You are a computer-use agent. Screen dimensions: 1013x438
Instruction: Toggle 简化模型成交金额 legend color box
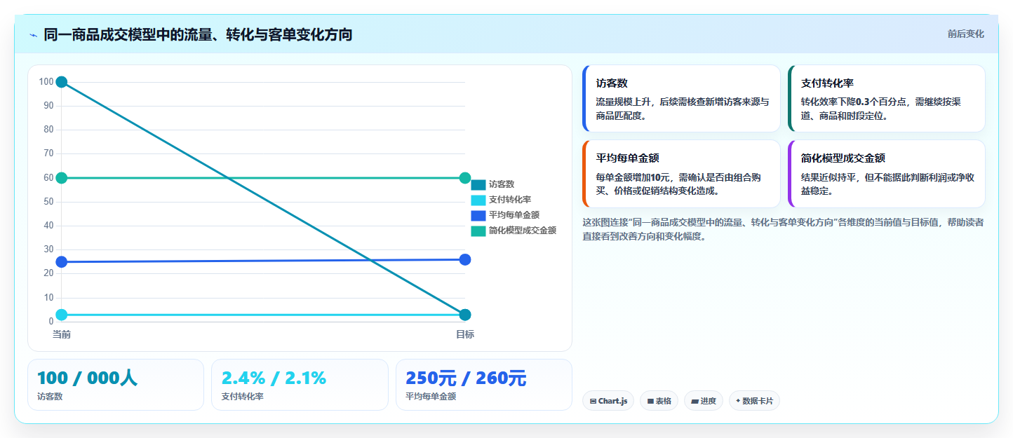point(478,231)
